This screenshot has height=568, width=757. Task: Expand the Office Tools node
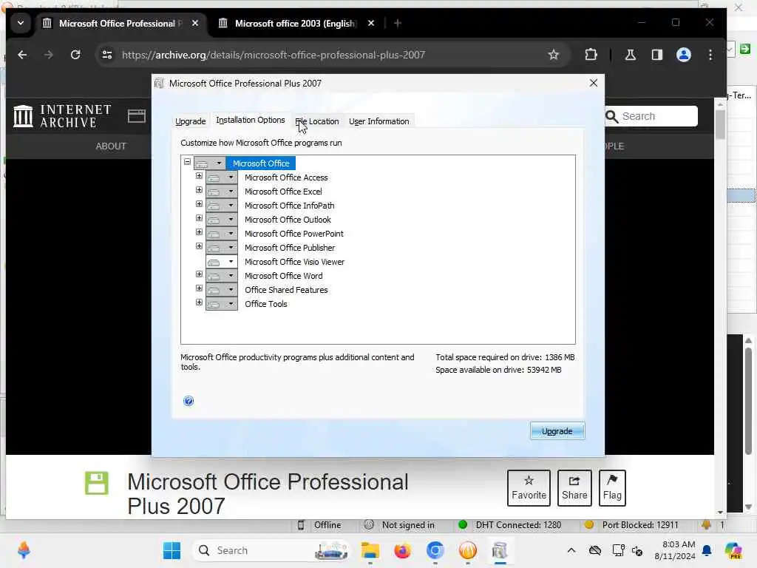(x=199, y=302)
